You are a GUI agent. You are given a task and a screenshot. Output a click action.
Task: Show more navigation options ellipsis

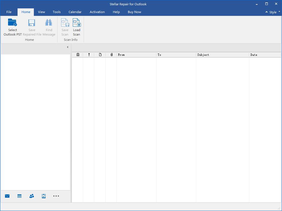(x=56, y=196)
